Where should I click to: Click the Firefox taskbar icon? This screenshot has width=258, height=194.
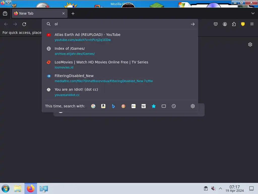pos(31,188)
